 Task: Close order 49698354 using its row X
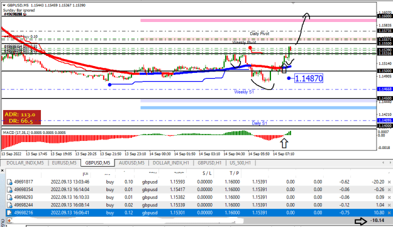click(389, 190)
